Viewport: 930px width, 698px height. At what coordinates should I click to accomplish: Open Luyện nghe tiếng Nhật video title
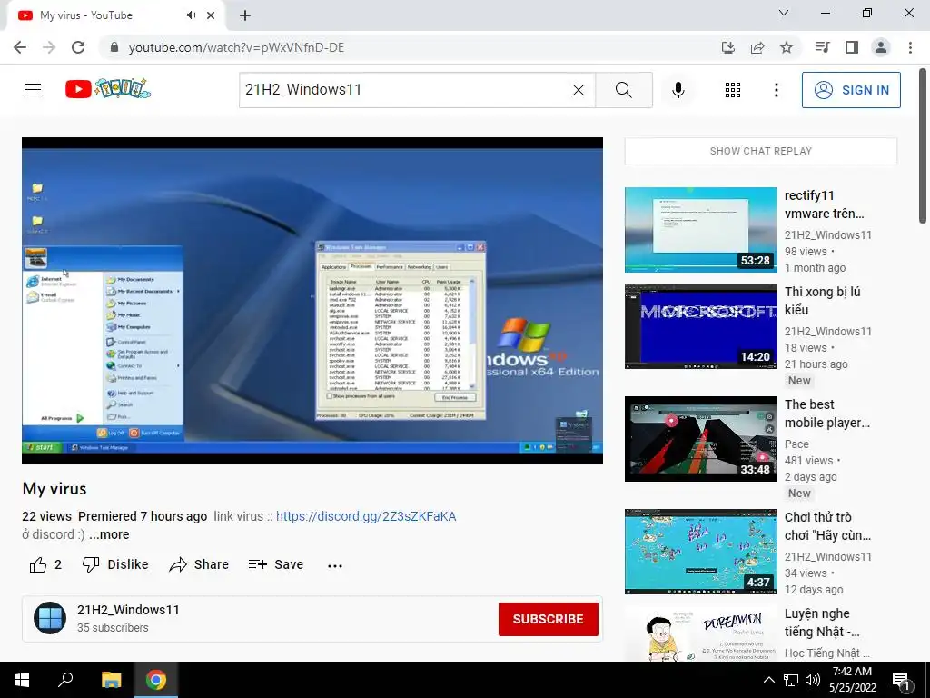[822, 622]
